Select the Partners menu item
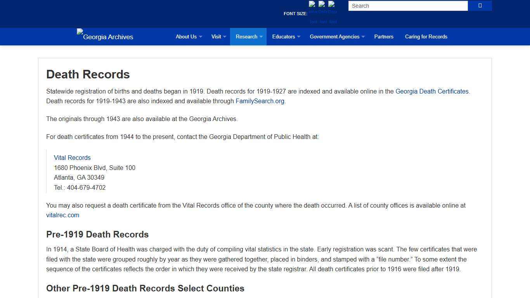Screen dimensions: 530x298 (384, 36)
